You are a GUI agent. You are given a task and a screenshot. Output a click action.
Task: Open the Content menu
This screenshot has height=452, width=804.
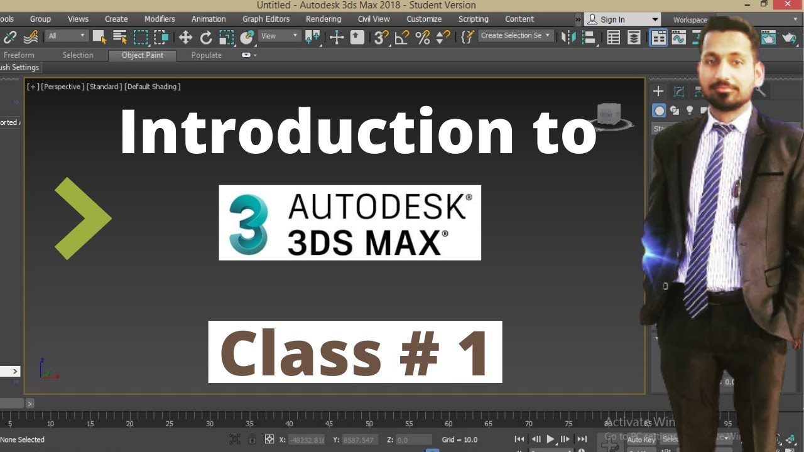point(519,19)
